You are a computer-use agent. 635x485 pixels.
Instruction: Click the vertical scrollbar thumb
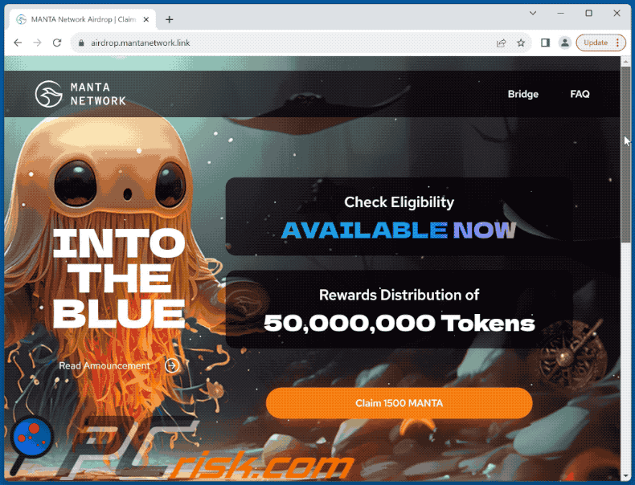[626, 153]
